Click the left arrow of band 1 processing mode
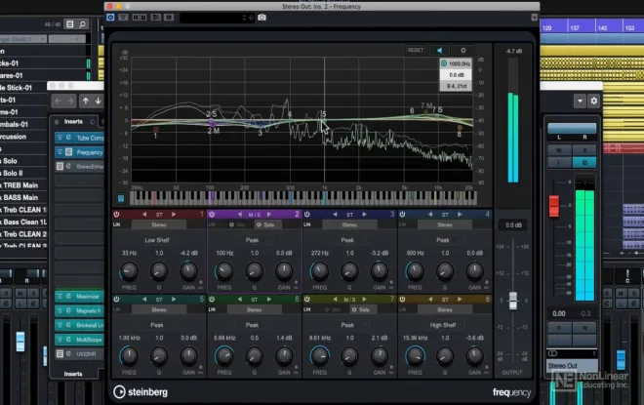This screenshot has height=405, width=644. pyautogui.click(x=144, y=215)
